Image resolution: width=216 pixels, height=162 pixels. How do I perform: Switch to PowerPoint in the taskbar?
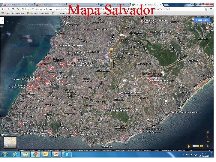[56, 154]
